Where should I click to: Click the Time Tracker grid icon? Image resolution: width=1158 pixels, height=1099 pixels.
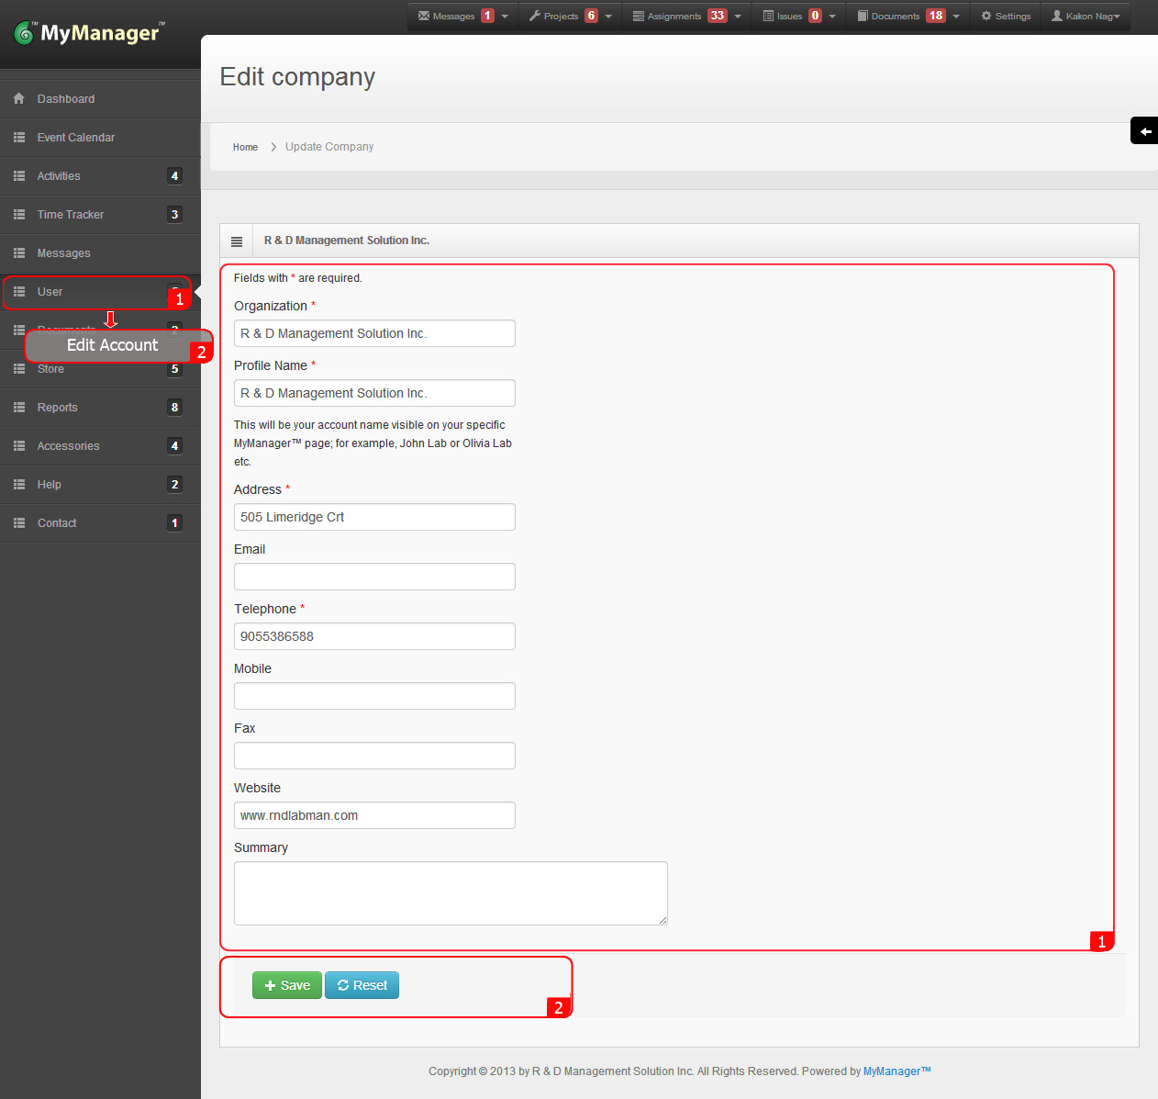[x=19, y=214]
